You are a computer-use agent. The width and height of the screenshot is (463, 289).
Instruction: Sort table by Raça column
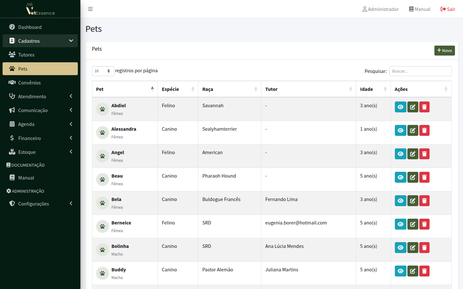230,89
